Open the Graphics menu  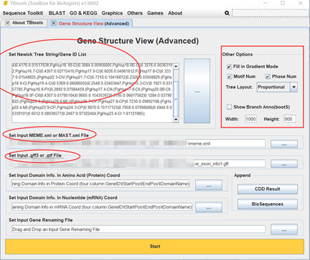pyautogui.click(x=112, y=13)
